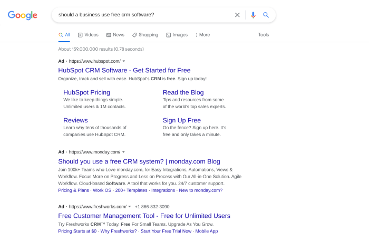
Task: Expand the More menu
Action: pos(202,35)
